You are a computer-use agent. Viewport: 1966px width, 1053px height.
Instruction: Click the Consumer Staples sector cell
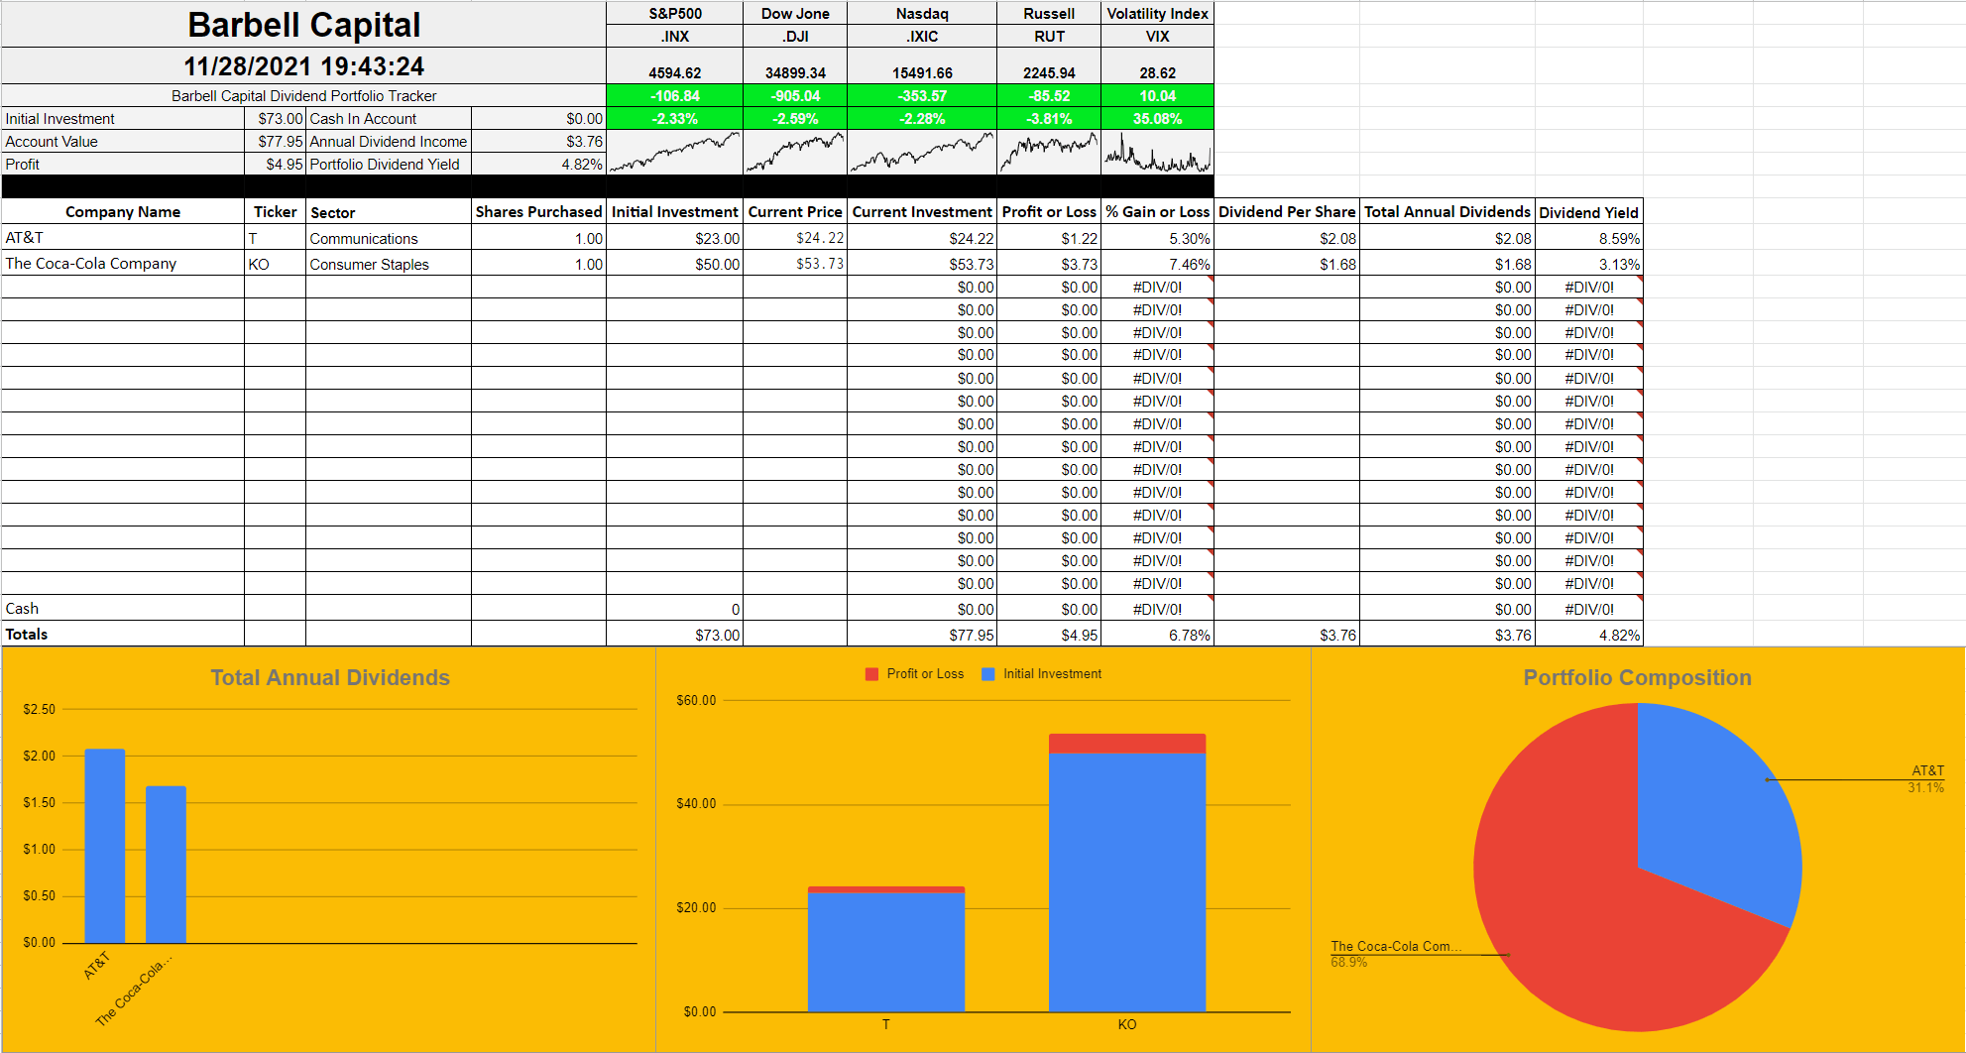pos(389,264)
